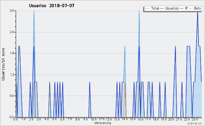
Task: Click the orange Bots legend line
Action: tap(191, 9)
